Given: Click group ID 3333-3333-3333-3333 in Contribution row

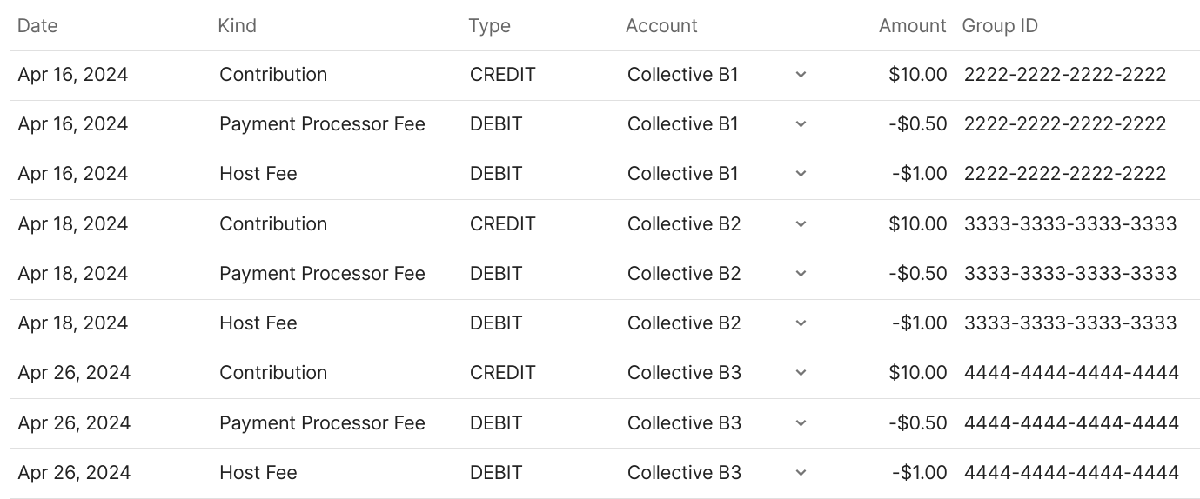Looking at the screenshot, I should coord(1069,224).
